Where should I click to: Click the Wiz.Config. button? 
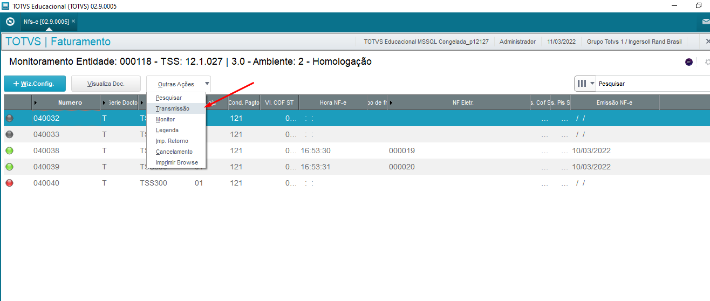(35, 84)
